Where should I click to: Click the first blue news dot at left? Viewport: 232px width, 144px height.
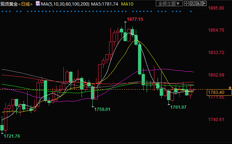(x=3, y=11)
